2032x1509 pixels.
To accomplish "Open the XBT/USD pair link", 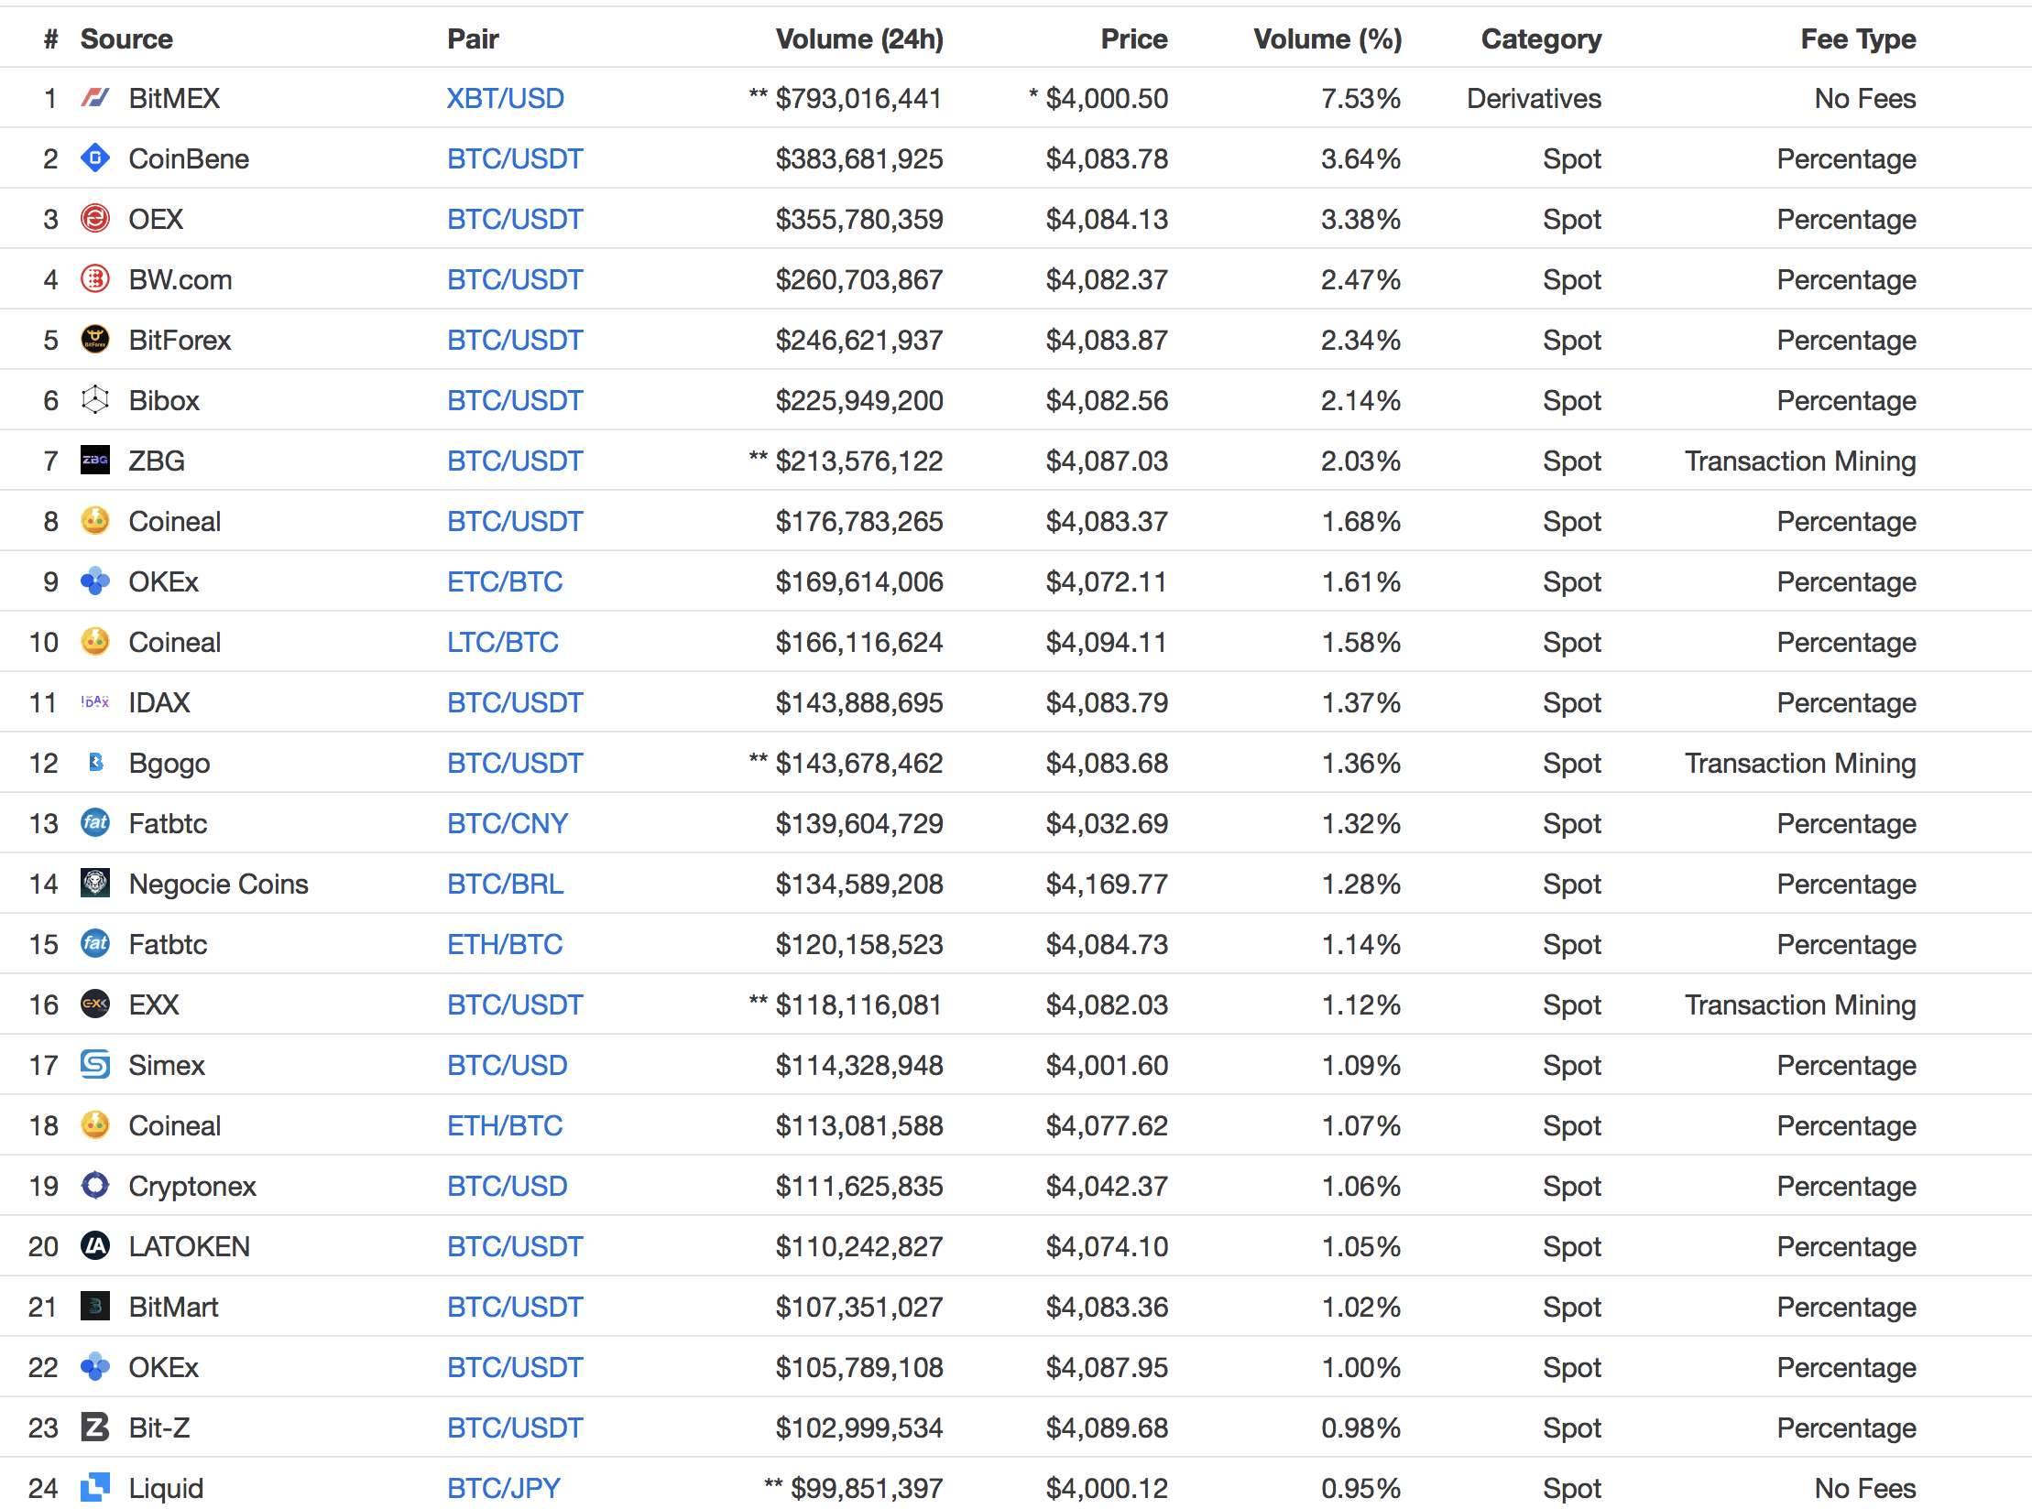I will [x=505, y=98].
